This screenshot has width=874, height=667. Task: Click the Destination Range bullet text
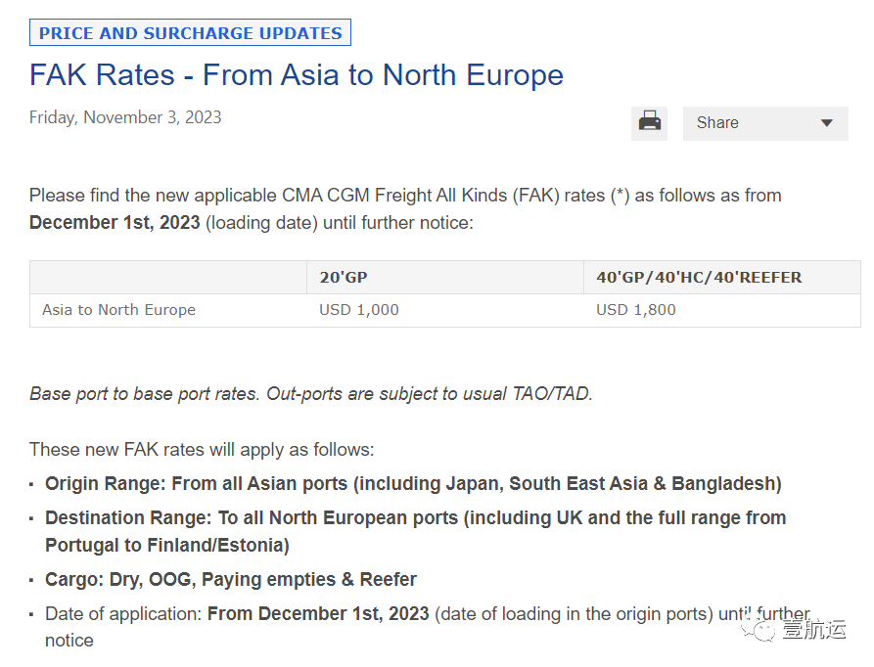coord(415,531)
